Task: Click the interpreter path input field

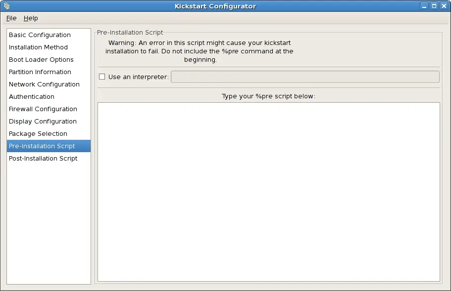Action: tap(304, 77)
